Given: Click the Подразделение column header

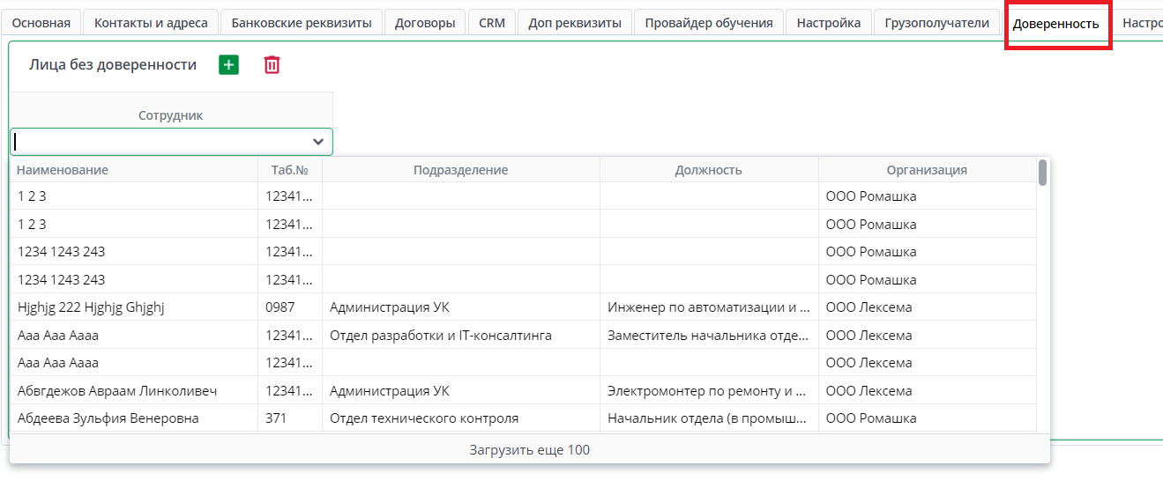Looking at the screenshot, I should pos(460,170).
